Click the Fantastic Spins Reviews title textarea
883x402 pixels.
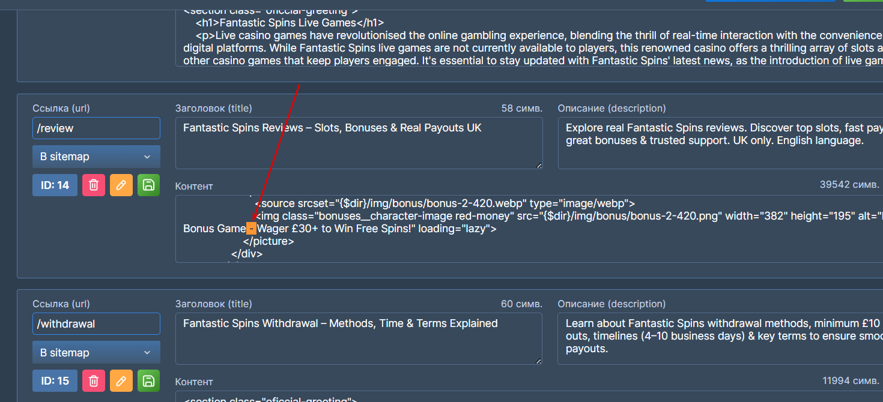359,143
